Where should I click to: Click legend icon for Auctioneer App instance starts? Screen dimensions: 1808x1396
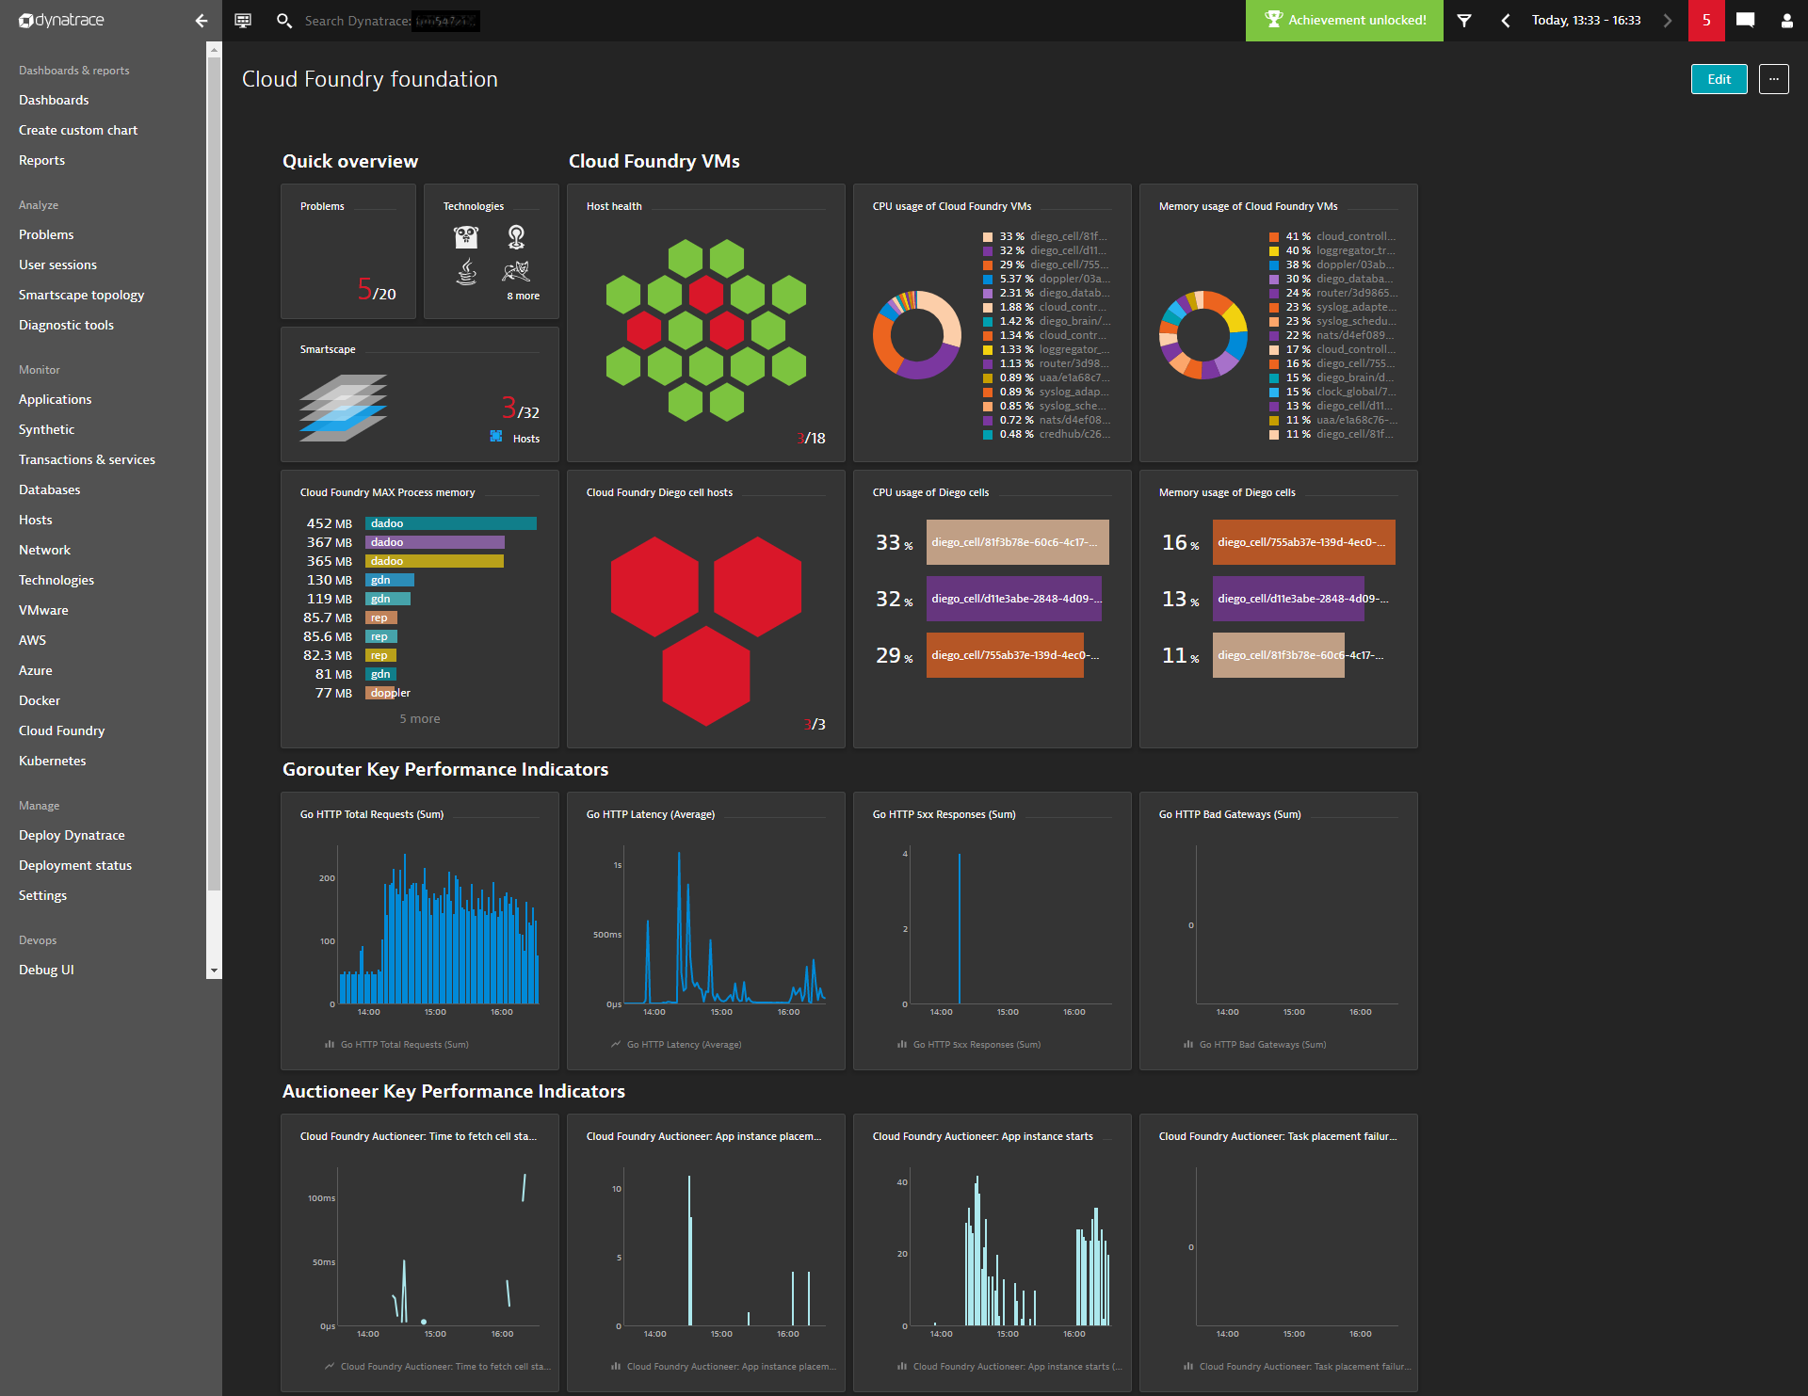[x=902, y=1366]
